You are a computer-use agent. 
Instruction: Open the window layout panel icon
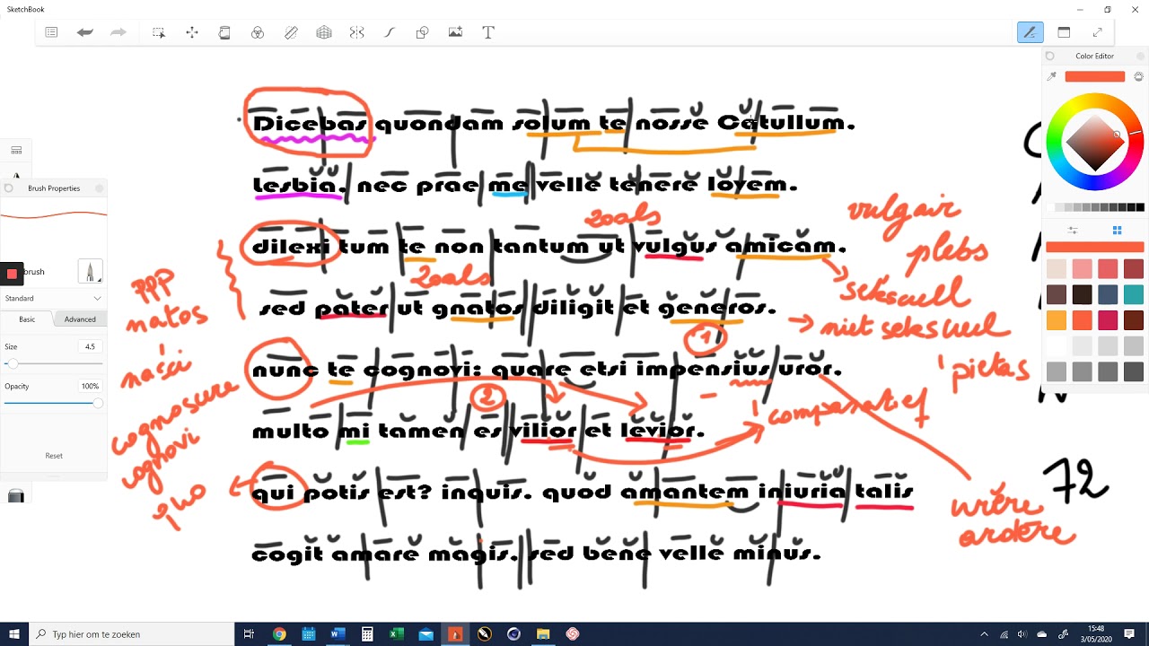click(1064, 32)
